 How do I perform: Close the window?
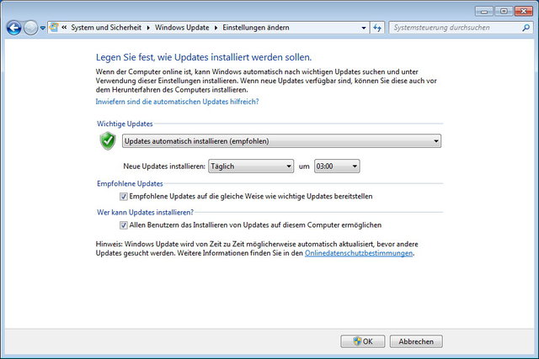(x=524, y=11)
